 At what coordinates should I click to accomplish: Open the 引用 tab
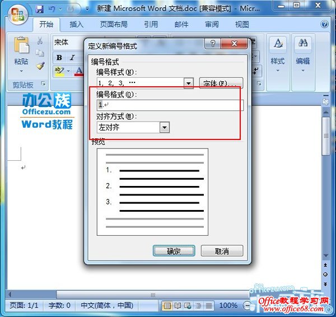coord(151,25)
